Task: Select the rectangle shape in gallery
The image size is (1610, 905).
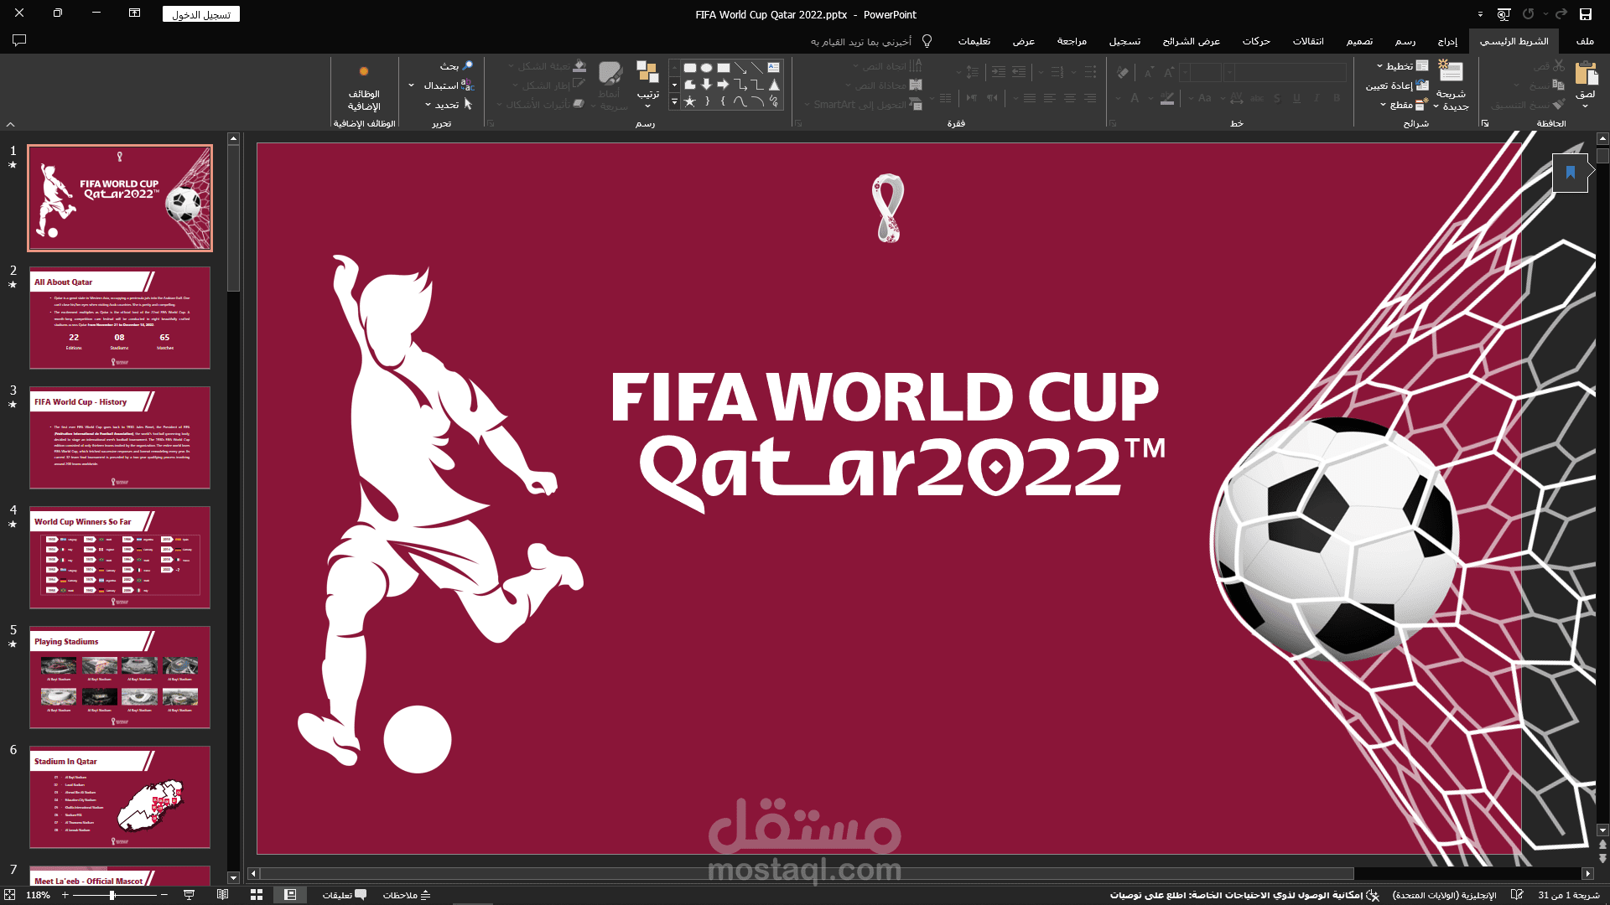Action: tap(723, 68)
